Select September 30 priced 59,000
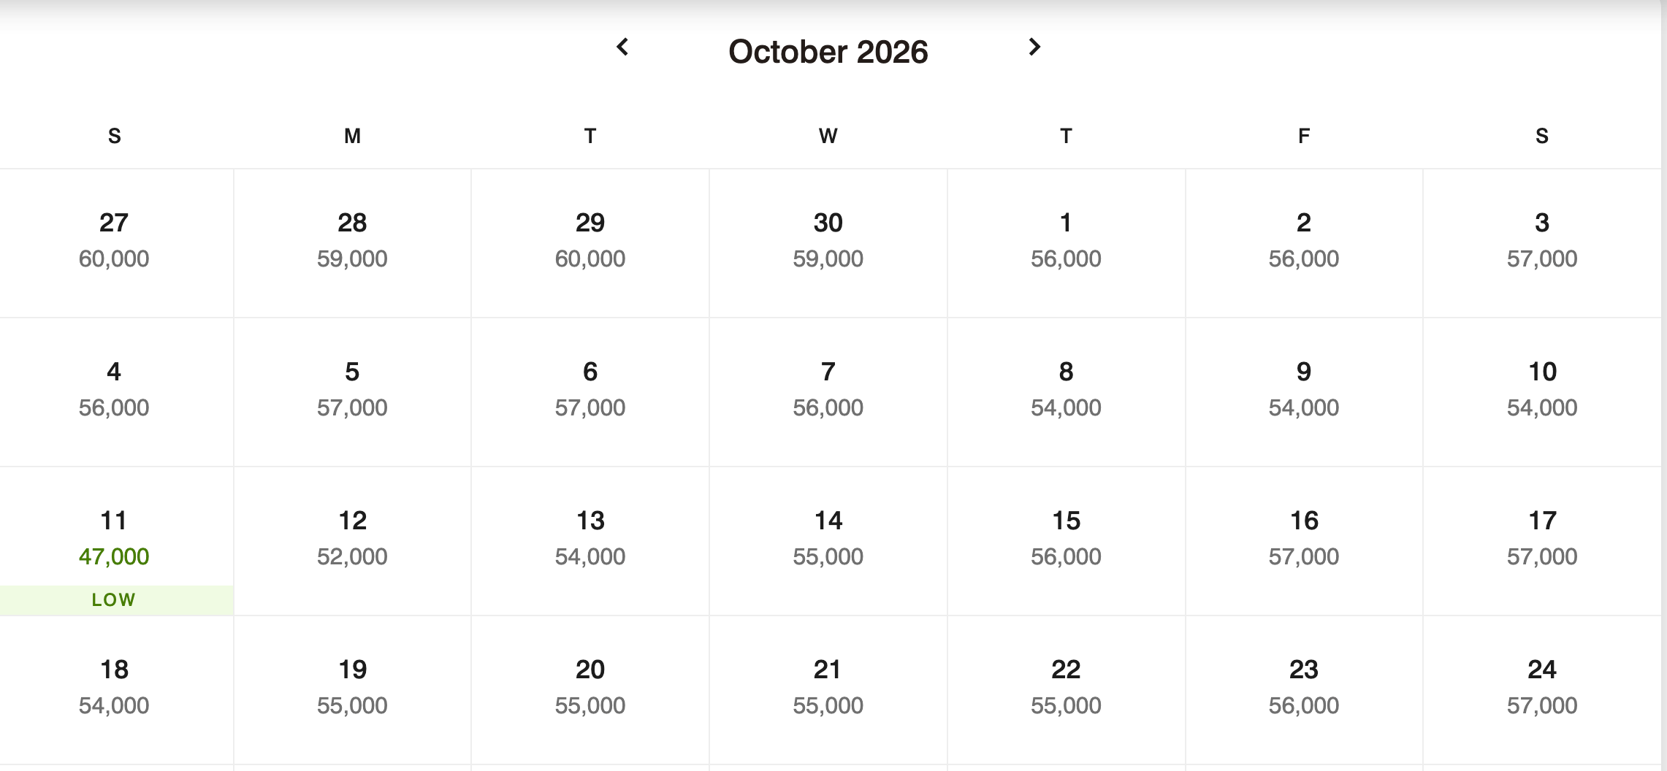This screenshot has height=771, width=1667. (828, 241)
